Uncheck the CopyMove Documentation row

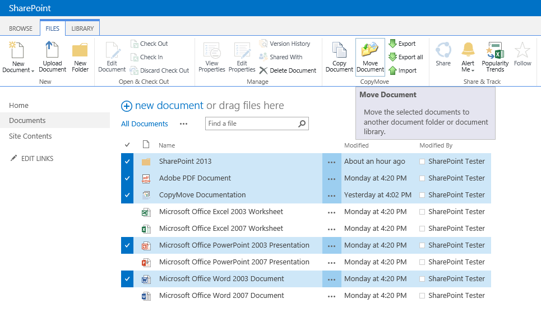click(127, 195)
